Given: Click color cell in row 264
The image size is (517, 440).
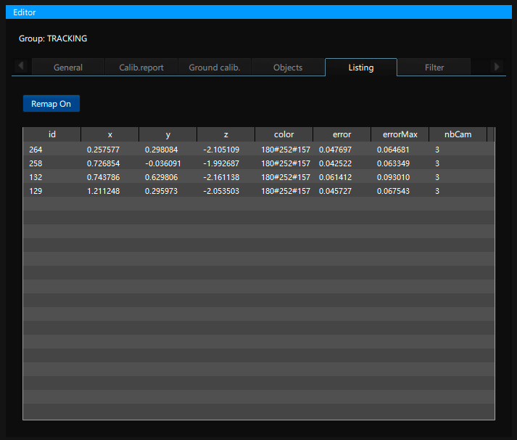Looking at the screenshot, I should 286,150.
